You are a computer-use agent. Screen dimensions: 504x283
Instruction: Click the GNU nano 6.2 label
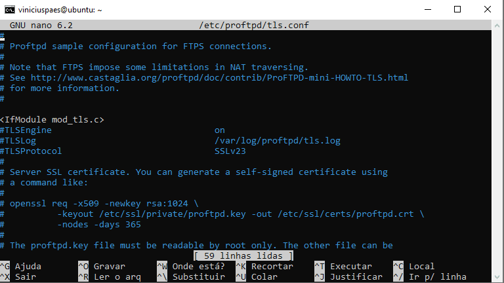pos(41,25)
